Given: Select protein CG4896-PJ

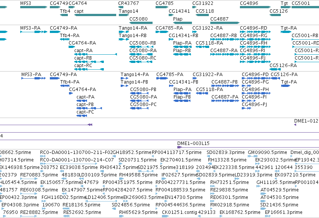Looking at the screenshot, I should pyautogui.click(x=246, y=108).
